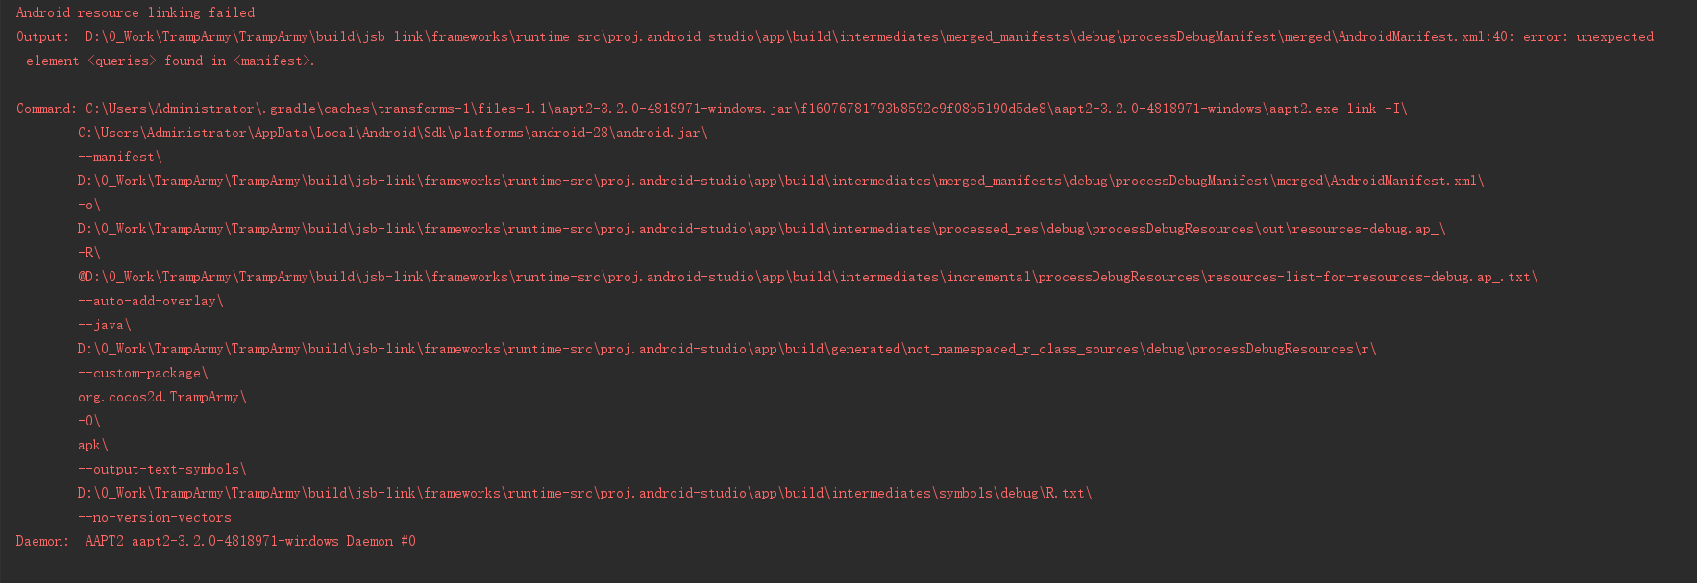Click the not_namespaced_r_class_sources path line
The width and height of the screenshot is (1697, 583).
(x=726, y=350)
